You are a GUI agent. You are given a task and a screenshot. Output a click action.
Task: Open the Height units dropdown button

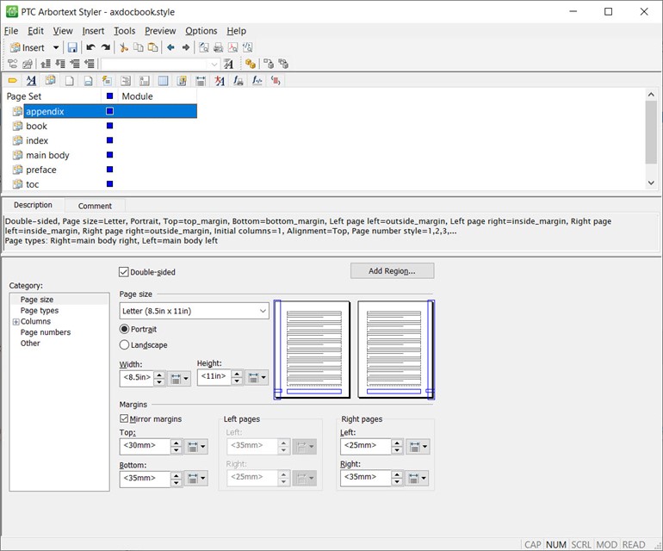pos(257,377)
